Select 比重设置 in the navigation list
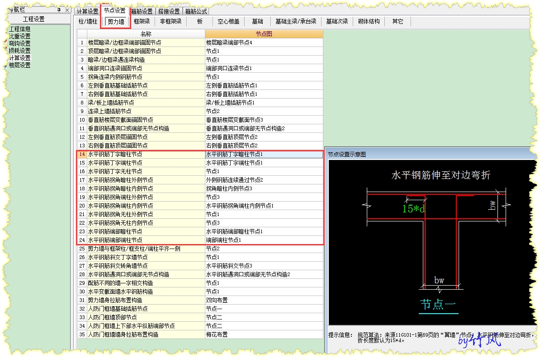The image size is (540, 357). tap(19, 36)
